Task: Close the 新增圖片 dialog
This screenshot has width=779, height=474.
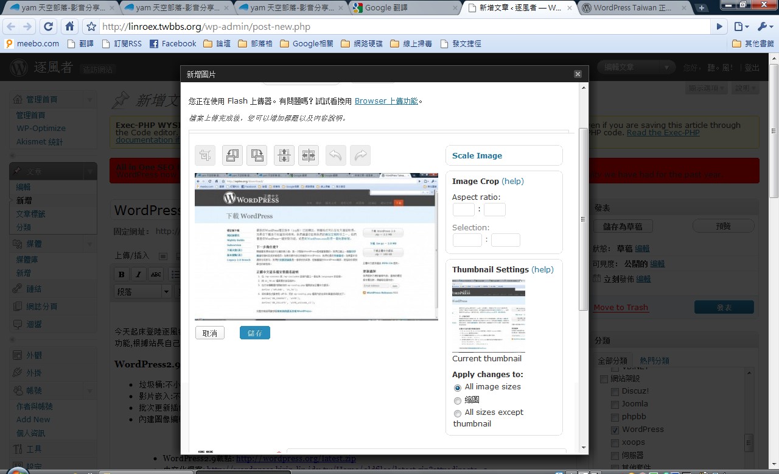Action: point(578,74)
